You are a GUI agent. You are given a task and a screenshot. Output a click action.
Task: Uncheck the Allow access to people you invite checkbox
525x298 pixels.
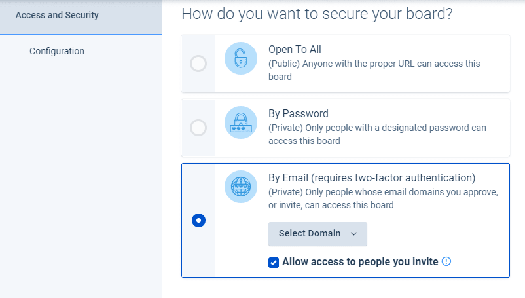click(274, 262)
